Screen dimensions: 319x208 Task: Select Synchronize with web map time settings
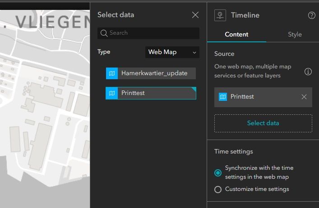coord(218,172)
